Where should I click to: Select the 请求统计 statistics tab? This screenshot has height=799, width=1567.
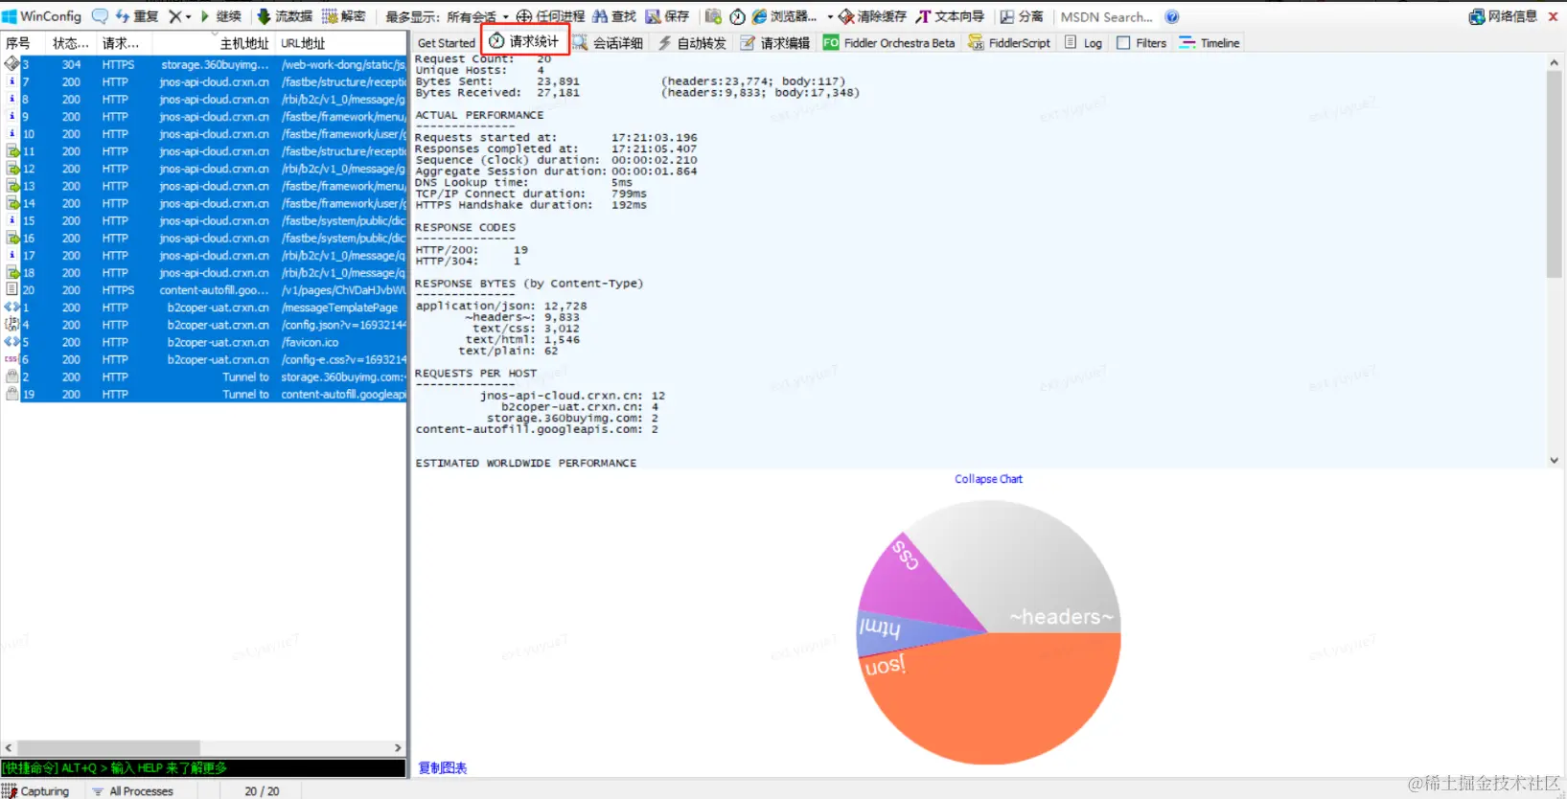coord(524,41)
